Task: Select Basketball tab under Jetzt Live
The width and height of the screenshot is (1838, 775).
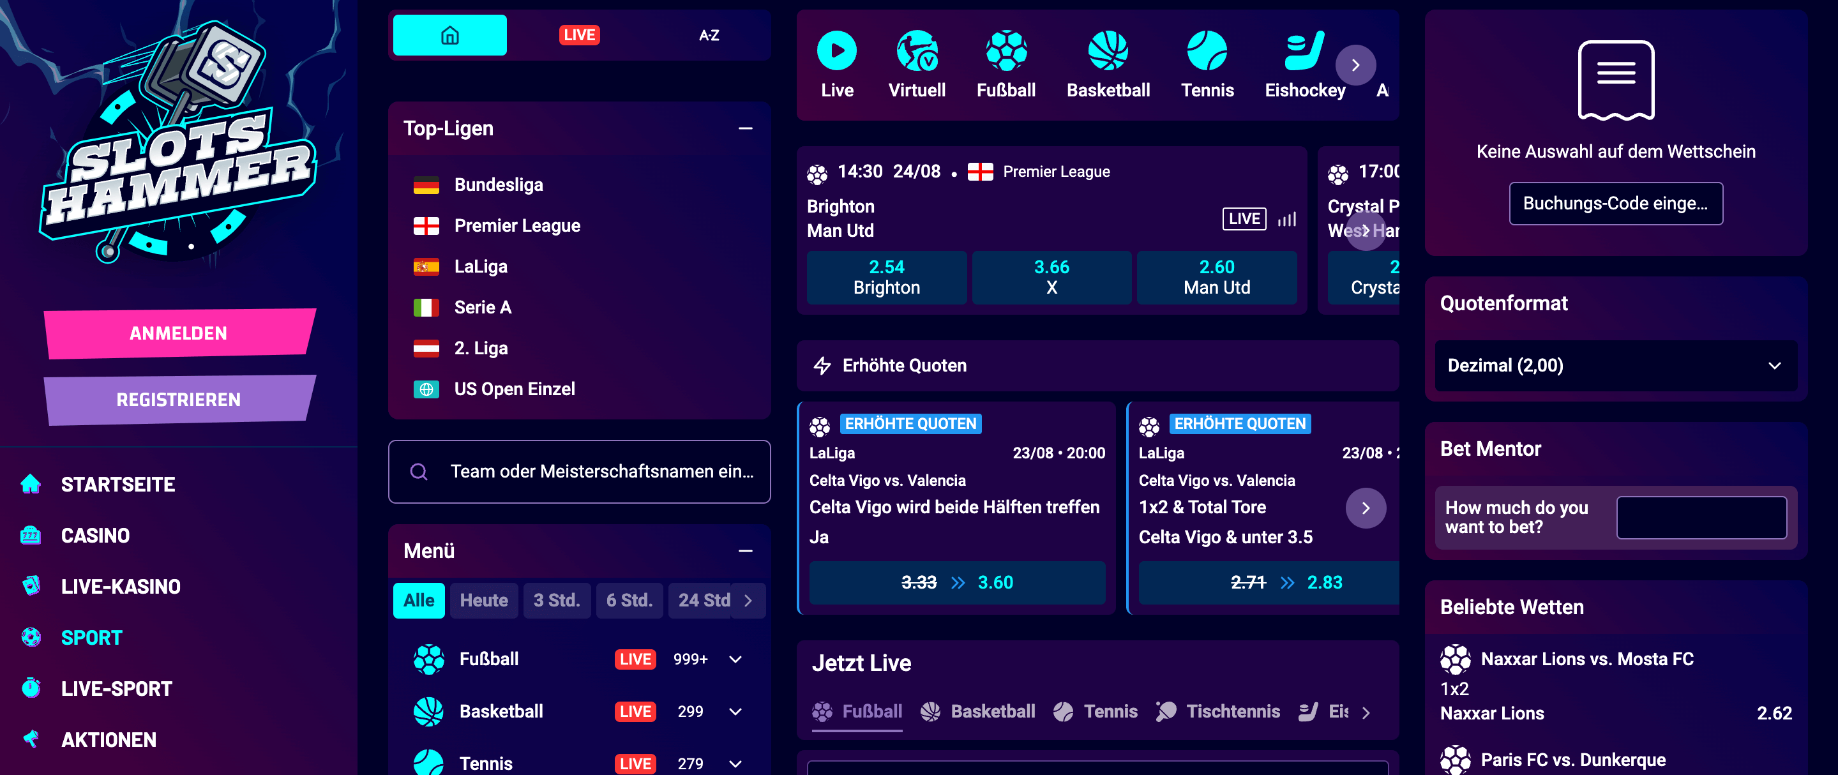Action: [x=977, y=712]
